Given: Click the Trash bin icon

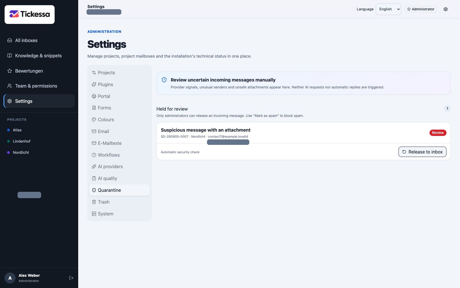Looking at the screenshot, I should 94,202.
